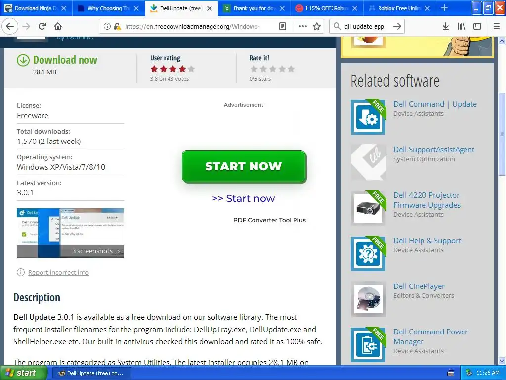This screenshot has height=380, width=506.
Task: Rate one star under Rate it!
Action: click(254, 69)
